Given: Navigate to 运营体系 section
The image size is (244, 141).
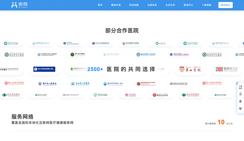Looking at the screenshot, I should (152, 5).
